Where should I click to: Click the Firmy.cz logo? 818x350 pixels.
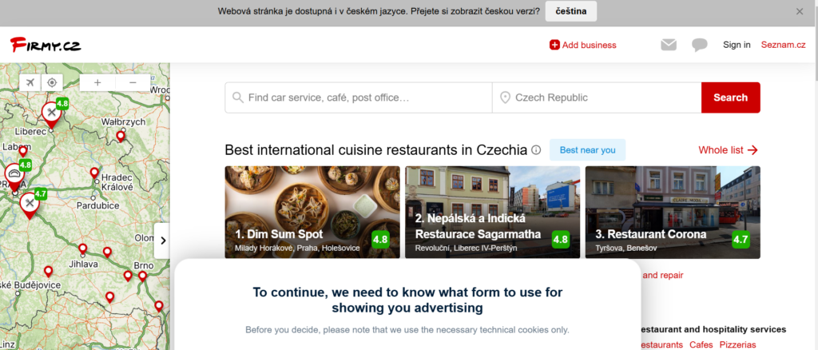coord(46,45)
